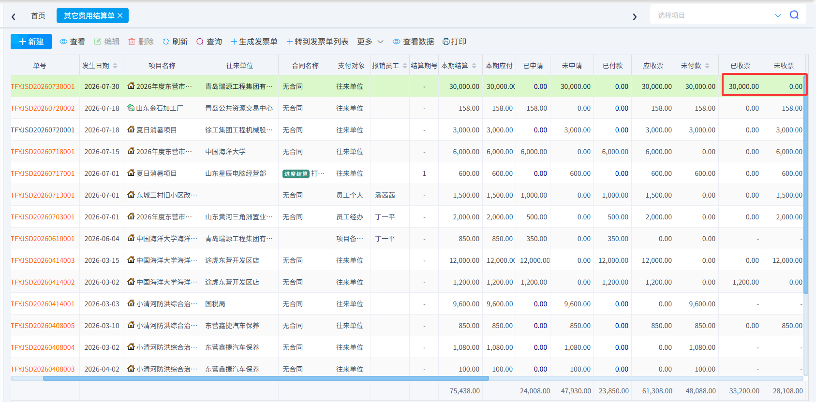Refresh the list with 刷新

click(x=175, y=42)
